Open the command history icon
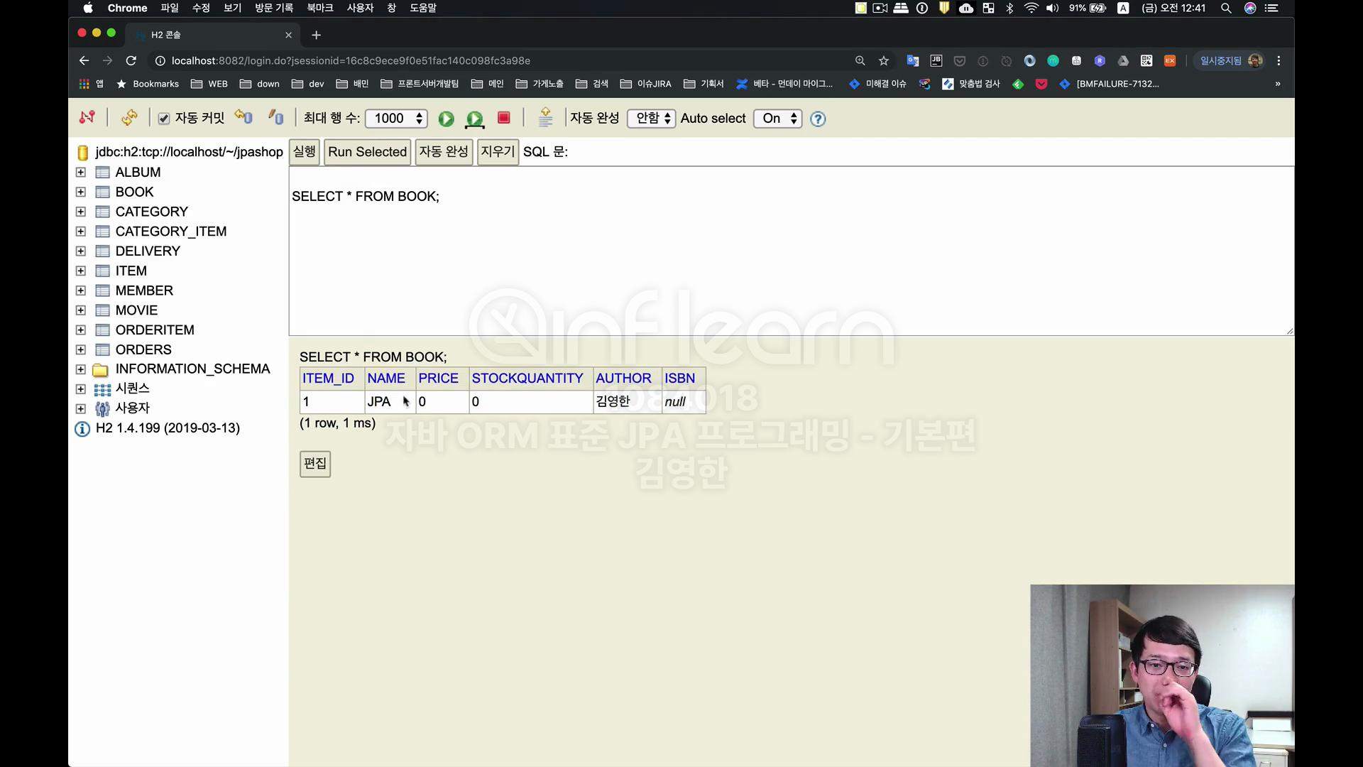The width and height of the screenshot is (1363, 767). (545, 118)
